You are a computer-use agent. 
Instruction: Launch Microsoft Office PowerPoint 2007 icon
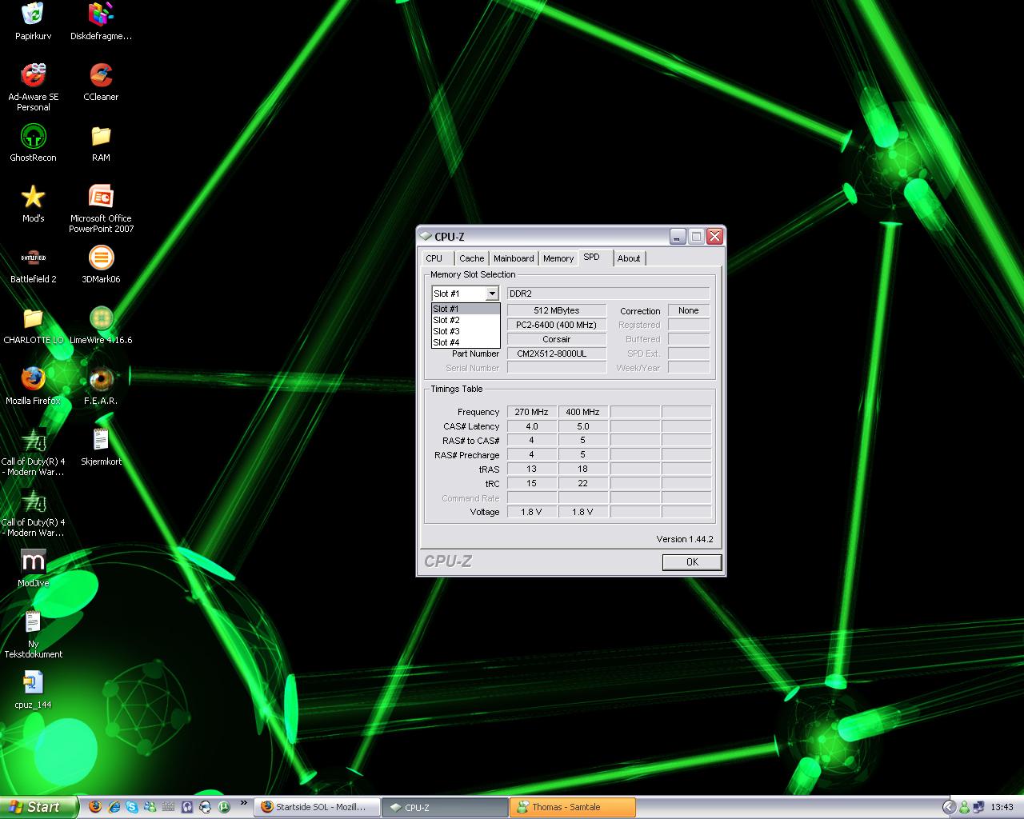tap(101, 209)
